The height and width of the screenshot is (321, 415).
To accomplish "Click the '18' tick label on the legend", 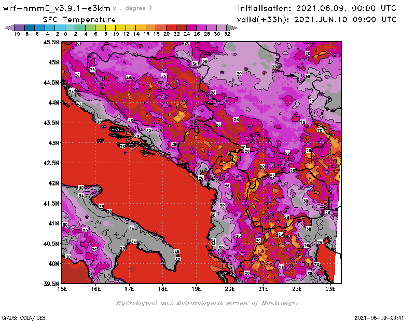I will click(157, 34).
